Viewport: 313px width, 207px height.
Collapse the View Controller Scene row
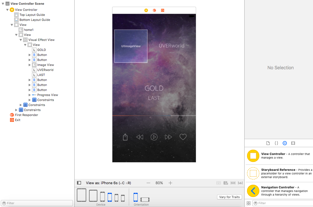[x=3, y=4]
